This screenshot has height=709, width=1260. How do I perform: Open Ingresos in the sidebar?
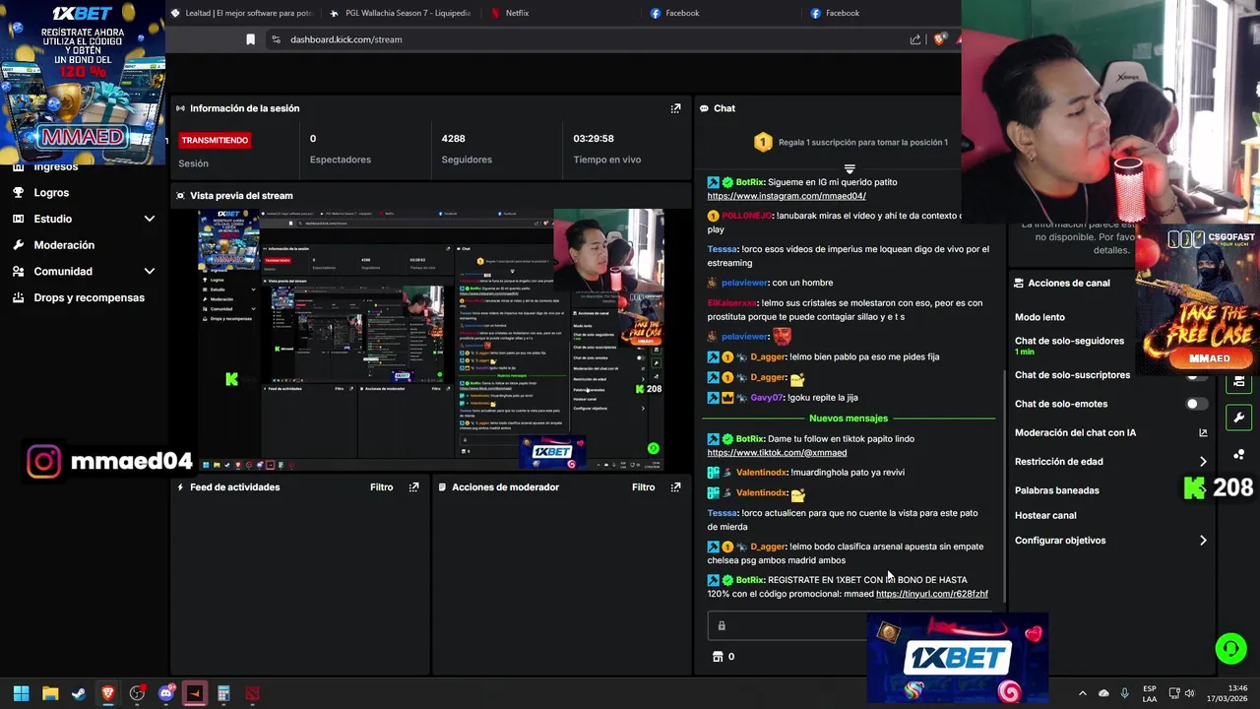coord(55,167)
